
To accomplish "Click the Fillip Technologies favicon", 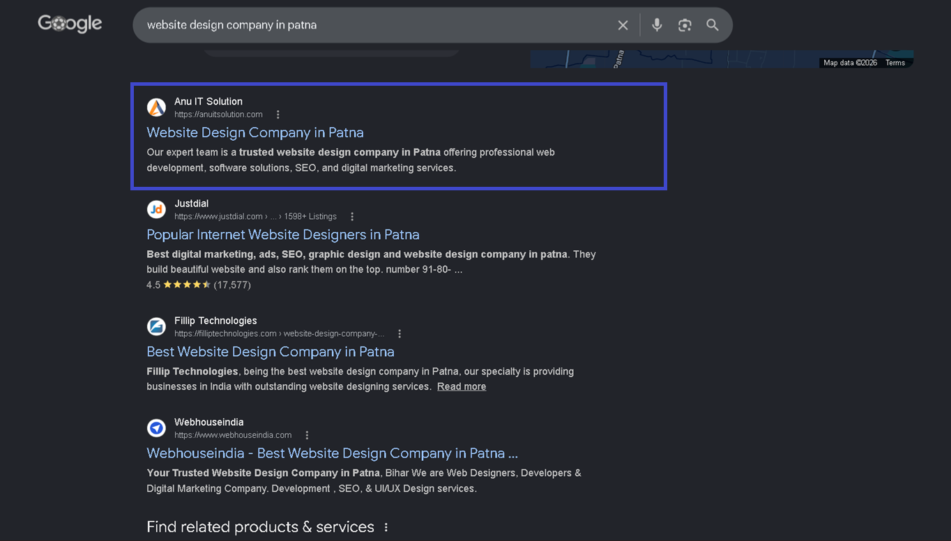I will pyautogui.click(x=156, y=326).
